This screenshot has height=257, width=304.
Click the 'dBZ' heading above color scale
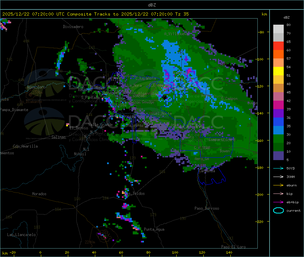point(286,18)
